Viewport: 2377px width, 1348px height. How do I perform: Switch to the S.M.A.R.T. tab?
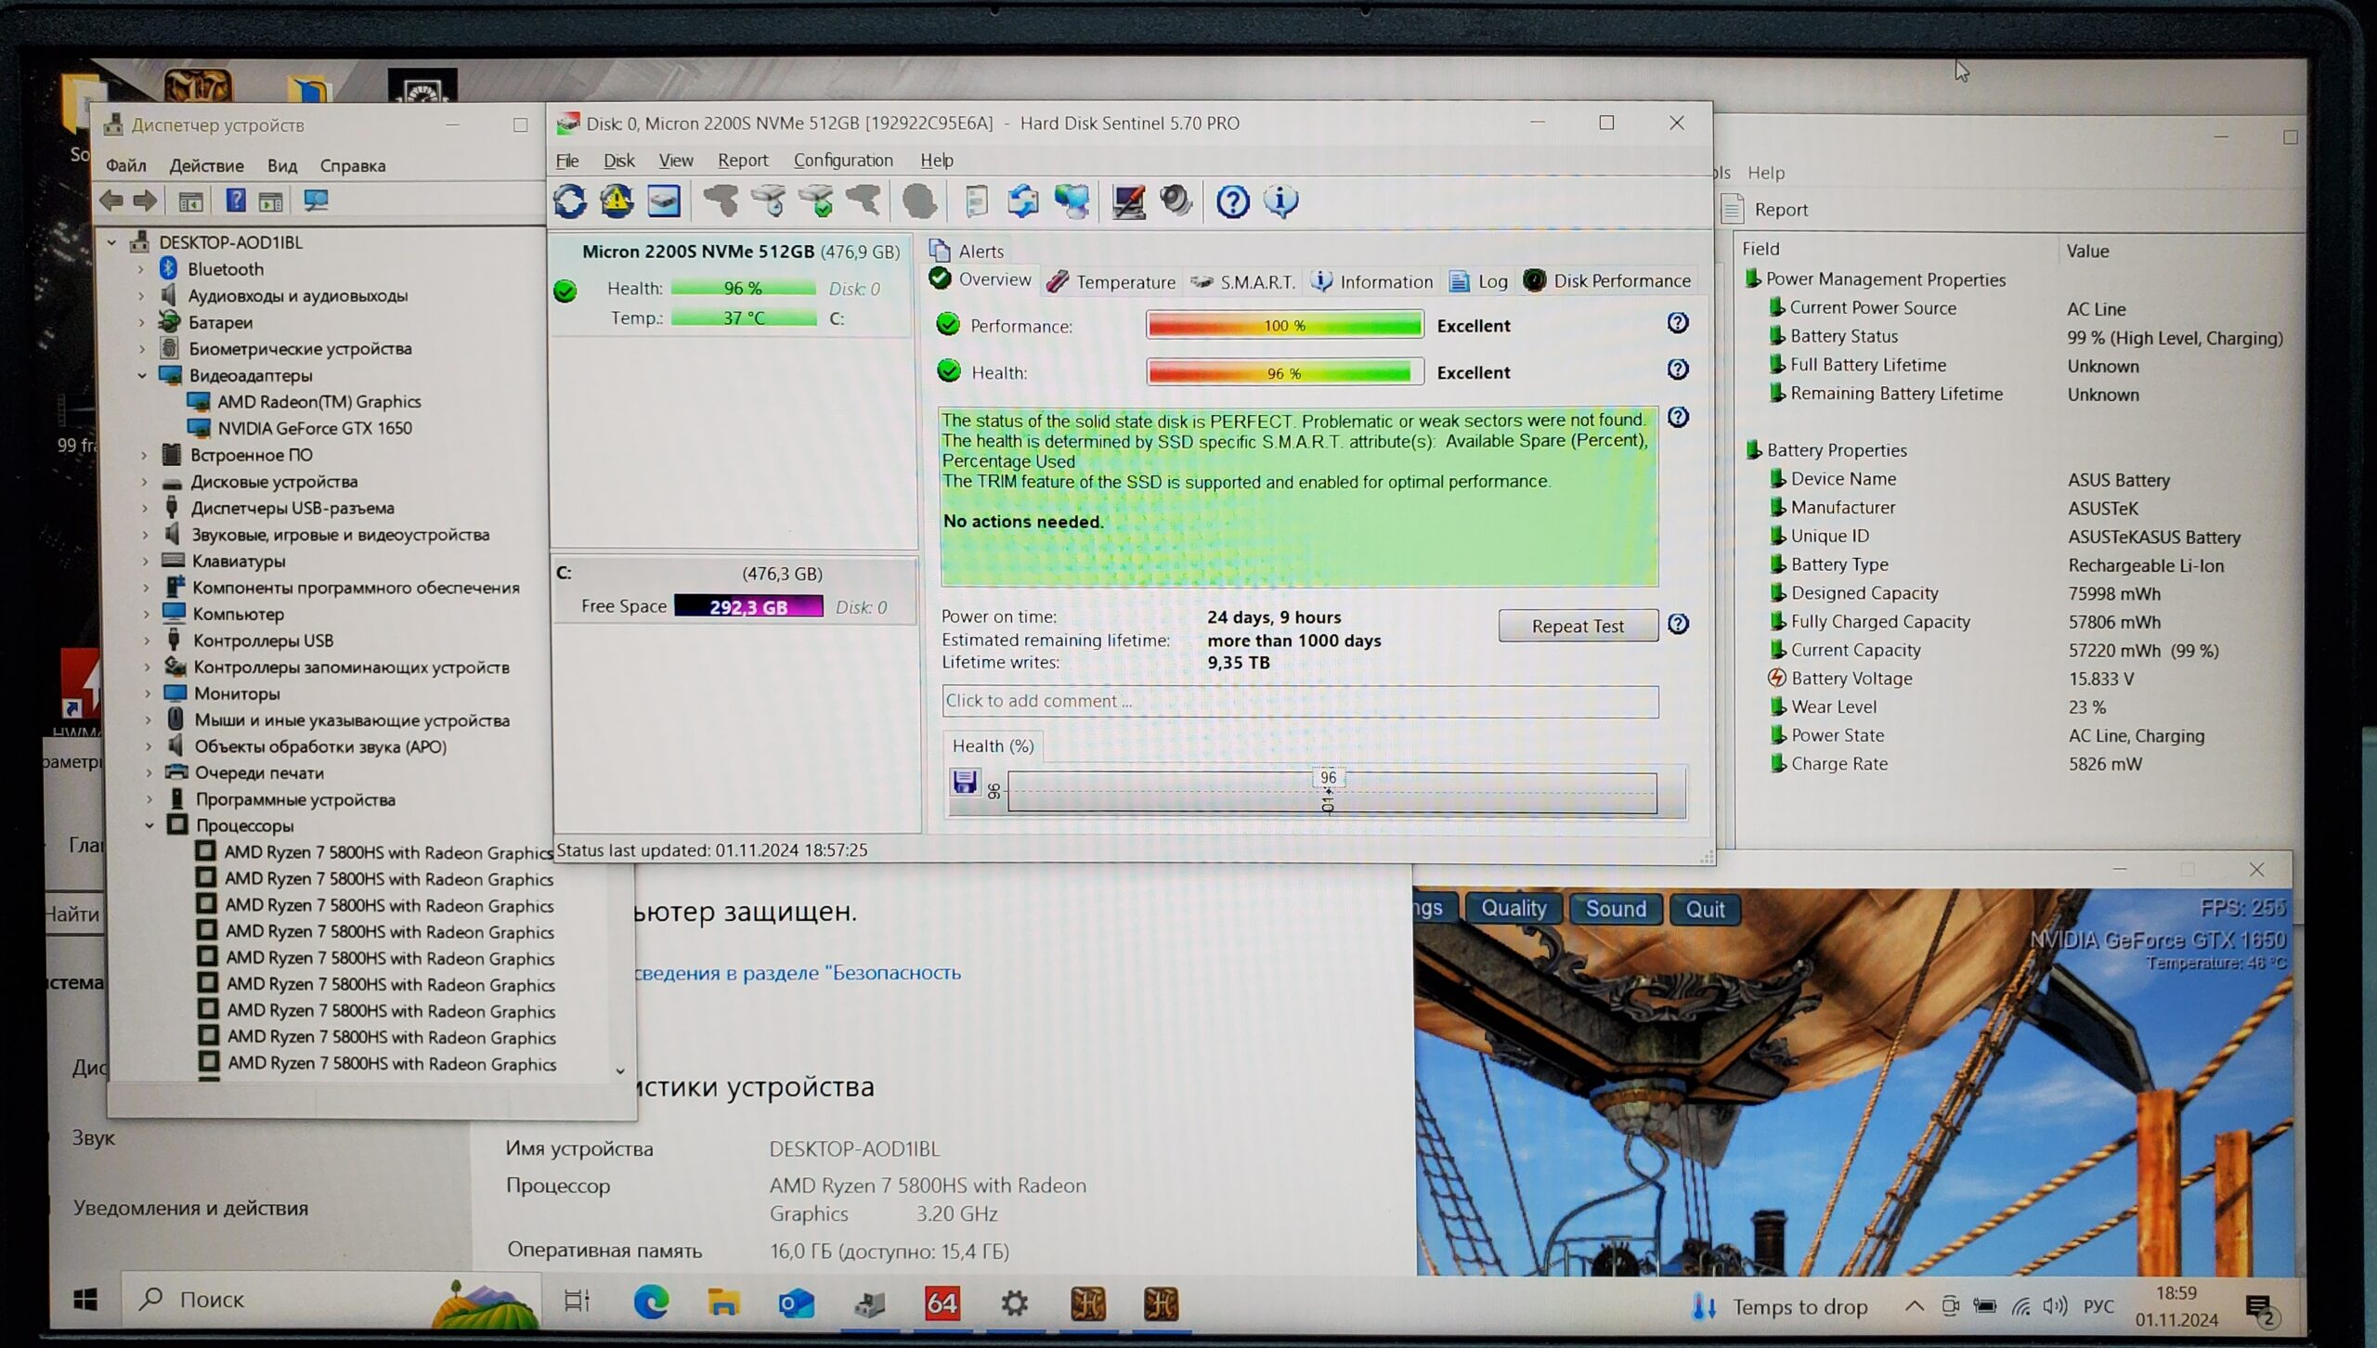[x=1243, y=282]
